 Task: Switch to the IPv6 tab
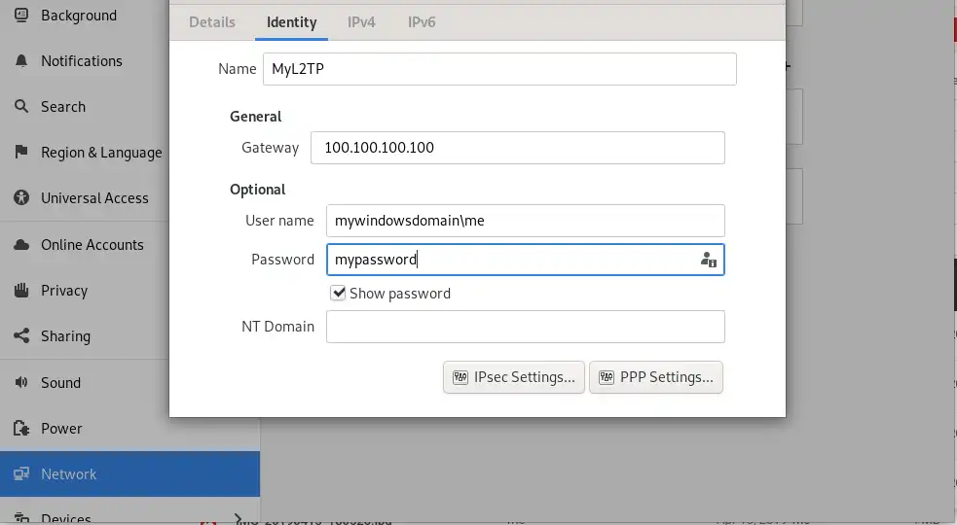pos(422,22)
